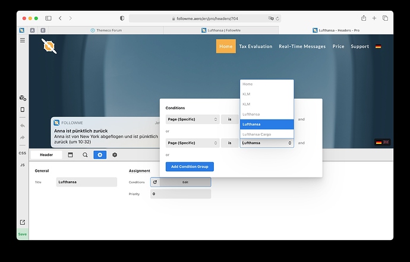The width and height of the screenshot is (410, 262).
Task: Focus the Title field containing Lufthansa
Action: tap(87, 182)
